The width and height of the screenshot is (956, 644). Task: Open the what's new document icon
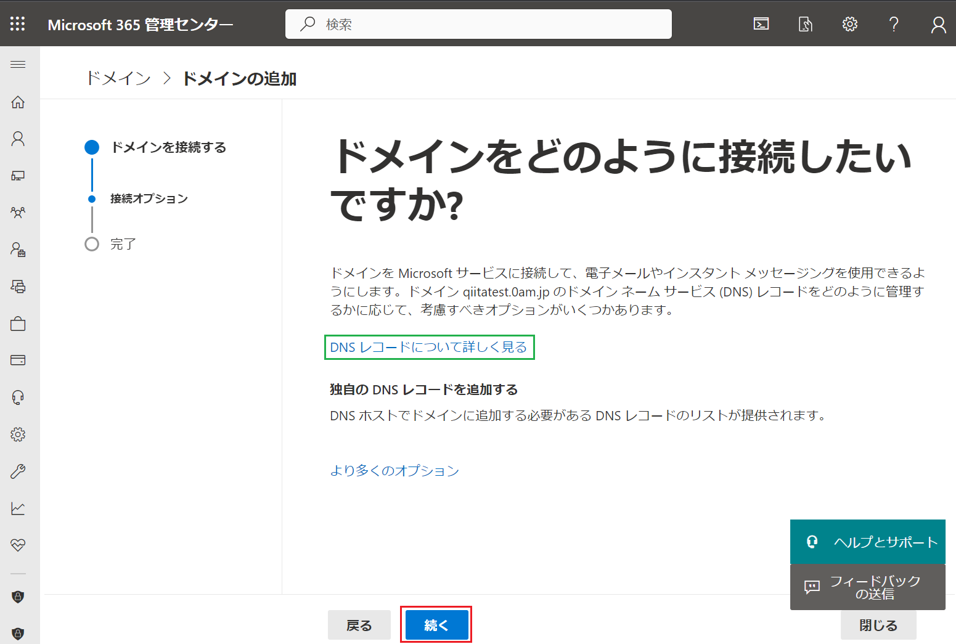click(x=806, y=24)
